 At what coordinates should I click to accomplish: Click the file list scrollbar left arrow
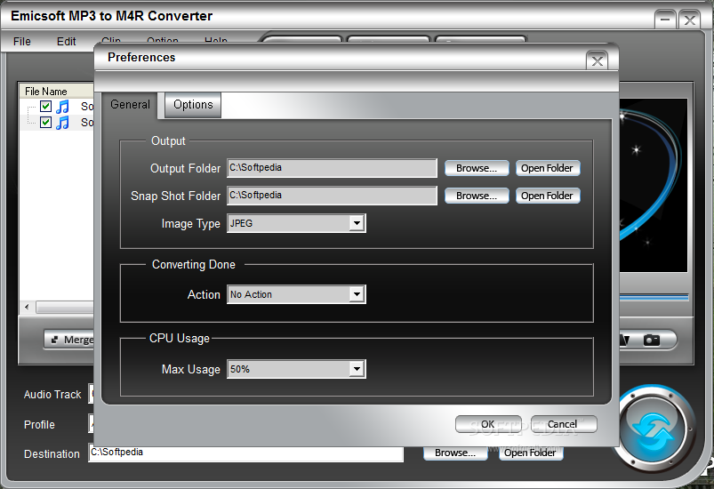coord(27,308)
